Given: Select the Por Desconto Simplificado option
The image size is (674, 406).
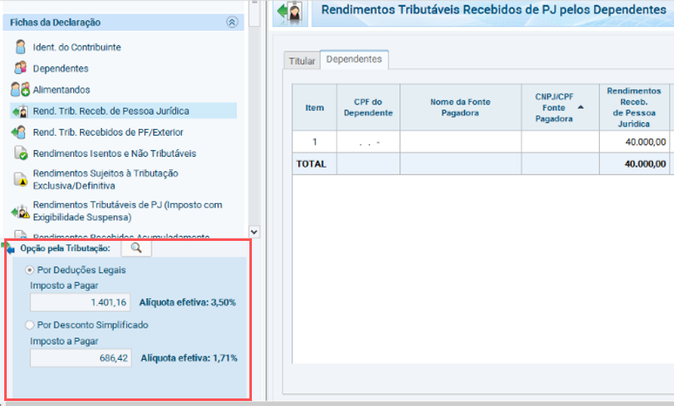Looking at the screenshot, I should pos(31,324).
